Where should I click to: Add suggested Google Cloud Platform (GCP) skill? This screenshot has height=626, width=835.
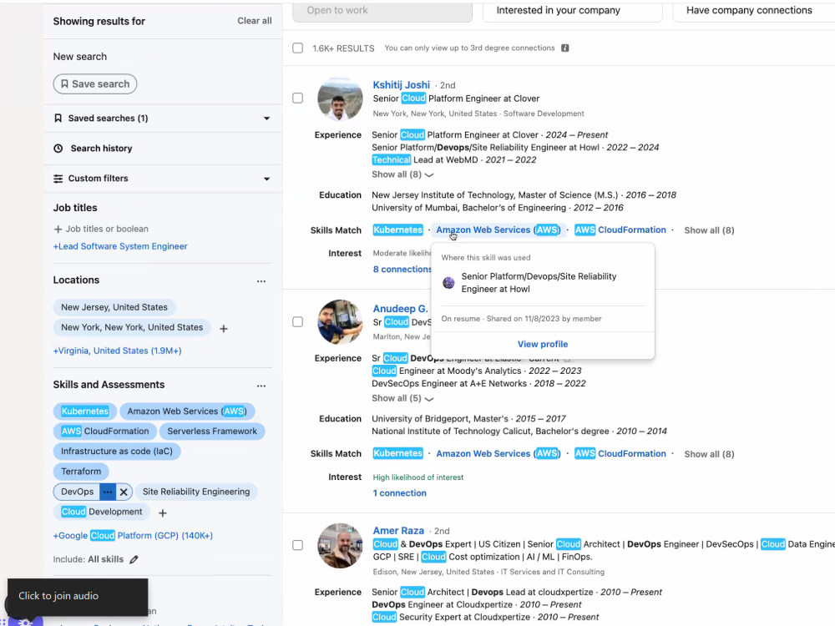[133, 536]
